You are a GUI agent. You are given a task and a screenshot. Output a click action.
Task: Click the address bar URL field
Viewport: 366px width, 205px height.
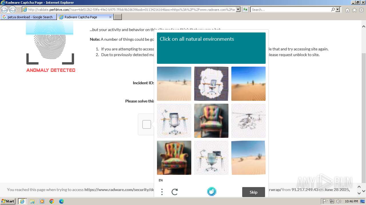point(131,9)
